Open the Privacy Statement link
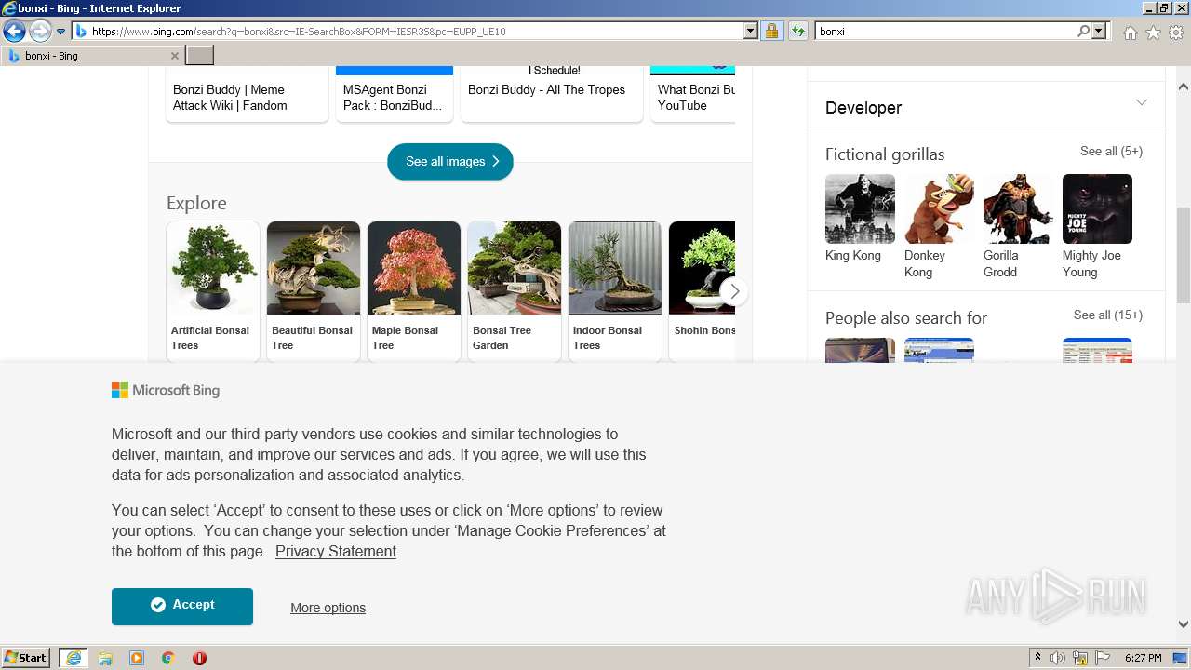 [336, 551]
